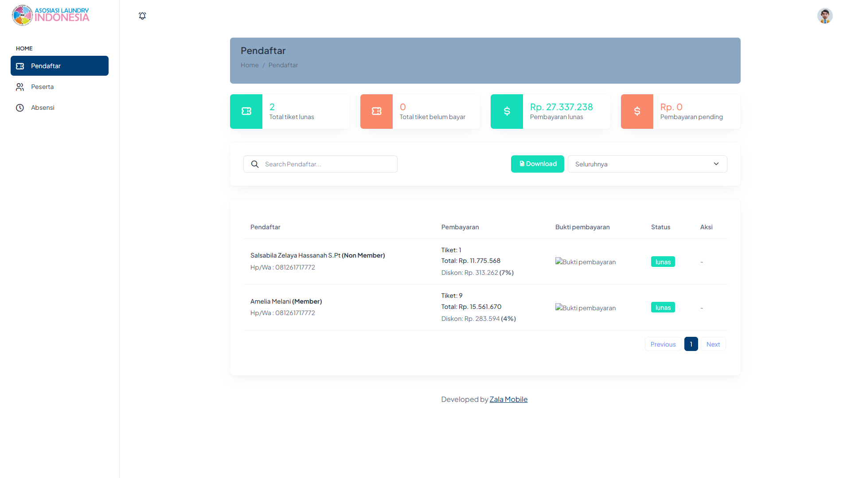Click the lunas badge for Salsabila
Viewport: 851px width, 478px height.
pyautogui.click(x=663, y=262)
